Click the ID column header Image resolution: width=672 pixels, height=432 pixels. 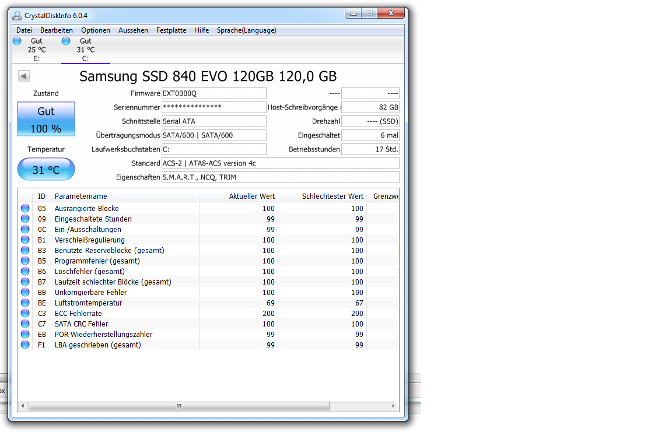[x=42, y=196]
